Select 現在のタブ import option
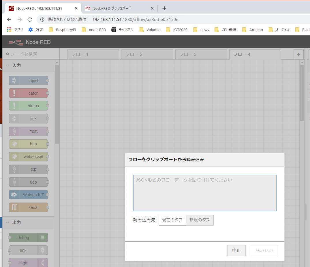Viewport: 310px width, 267px height. pyautogui.click(x=172, y=220)
